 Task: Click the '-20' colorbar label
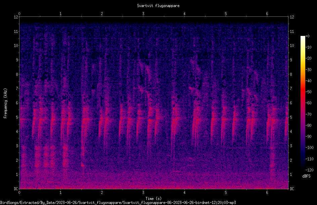(x=308, y=58)
